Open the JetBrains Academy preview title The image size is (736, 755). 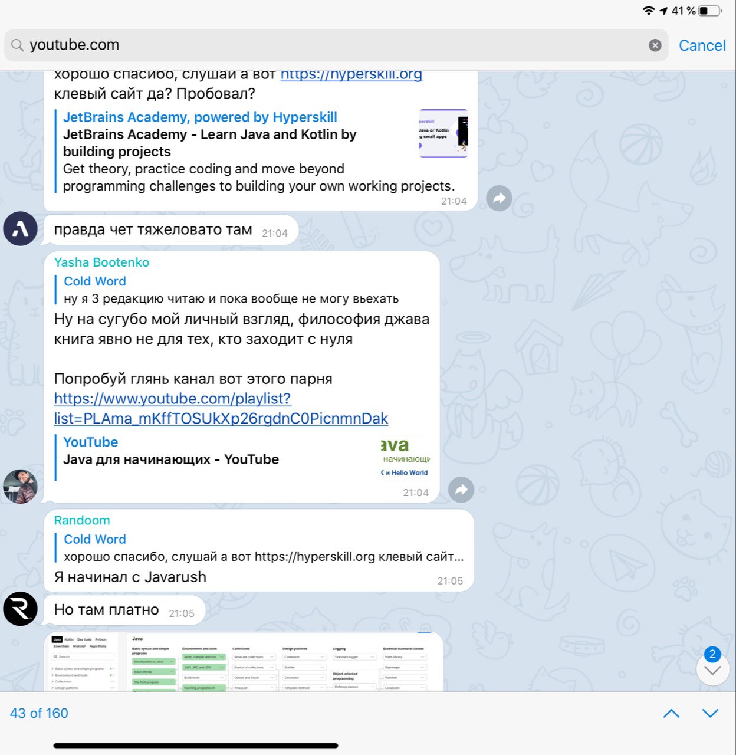click(x=200, y=117)
